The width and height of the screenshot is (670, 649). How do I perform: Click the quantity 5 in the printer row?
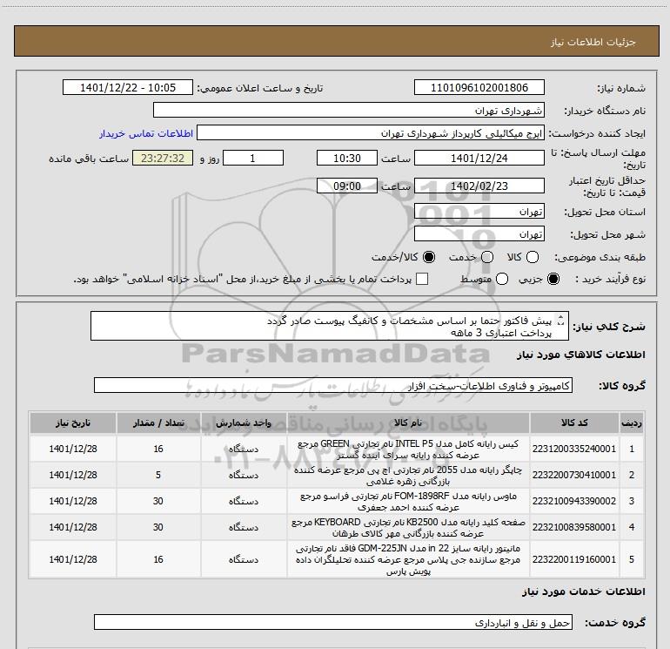click(158, 475)
